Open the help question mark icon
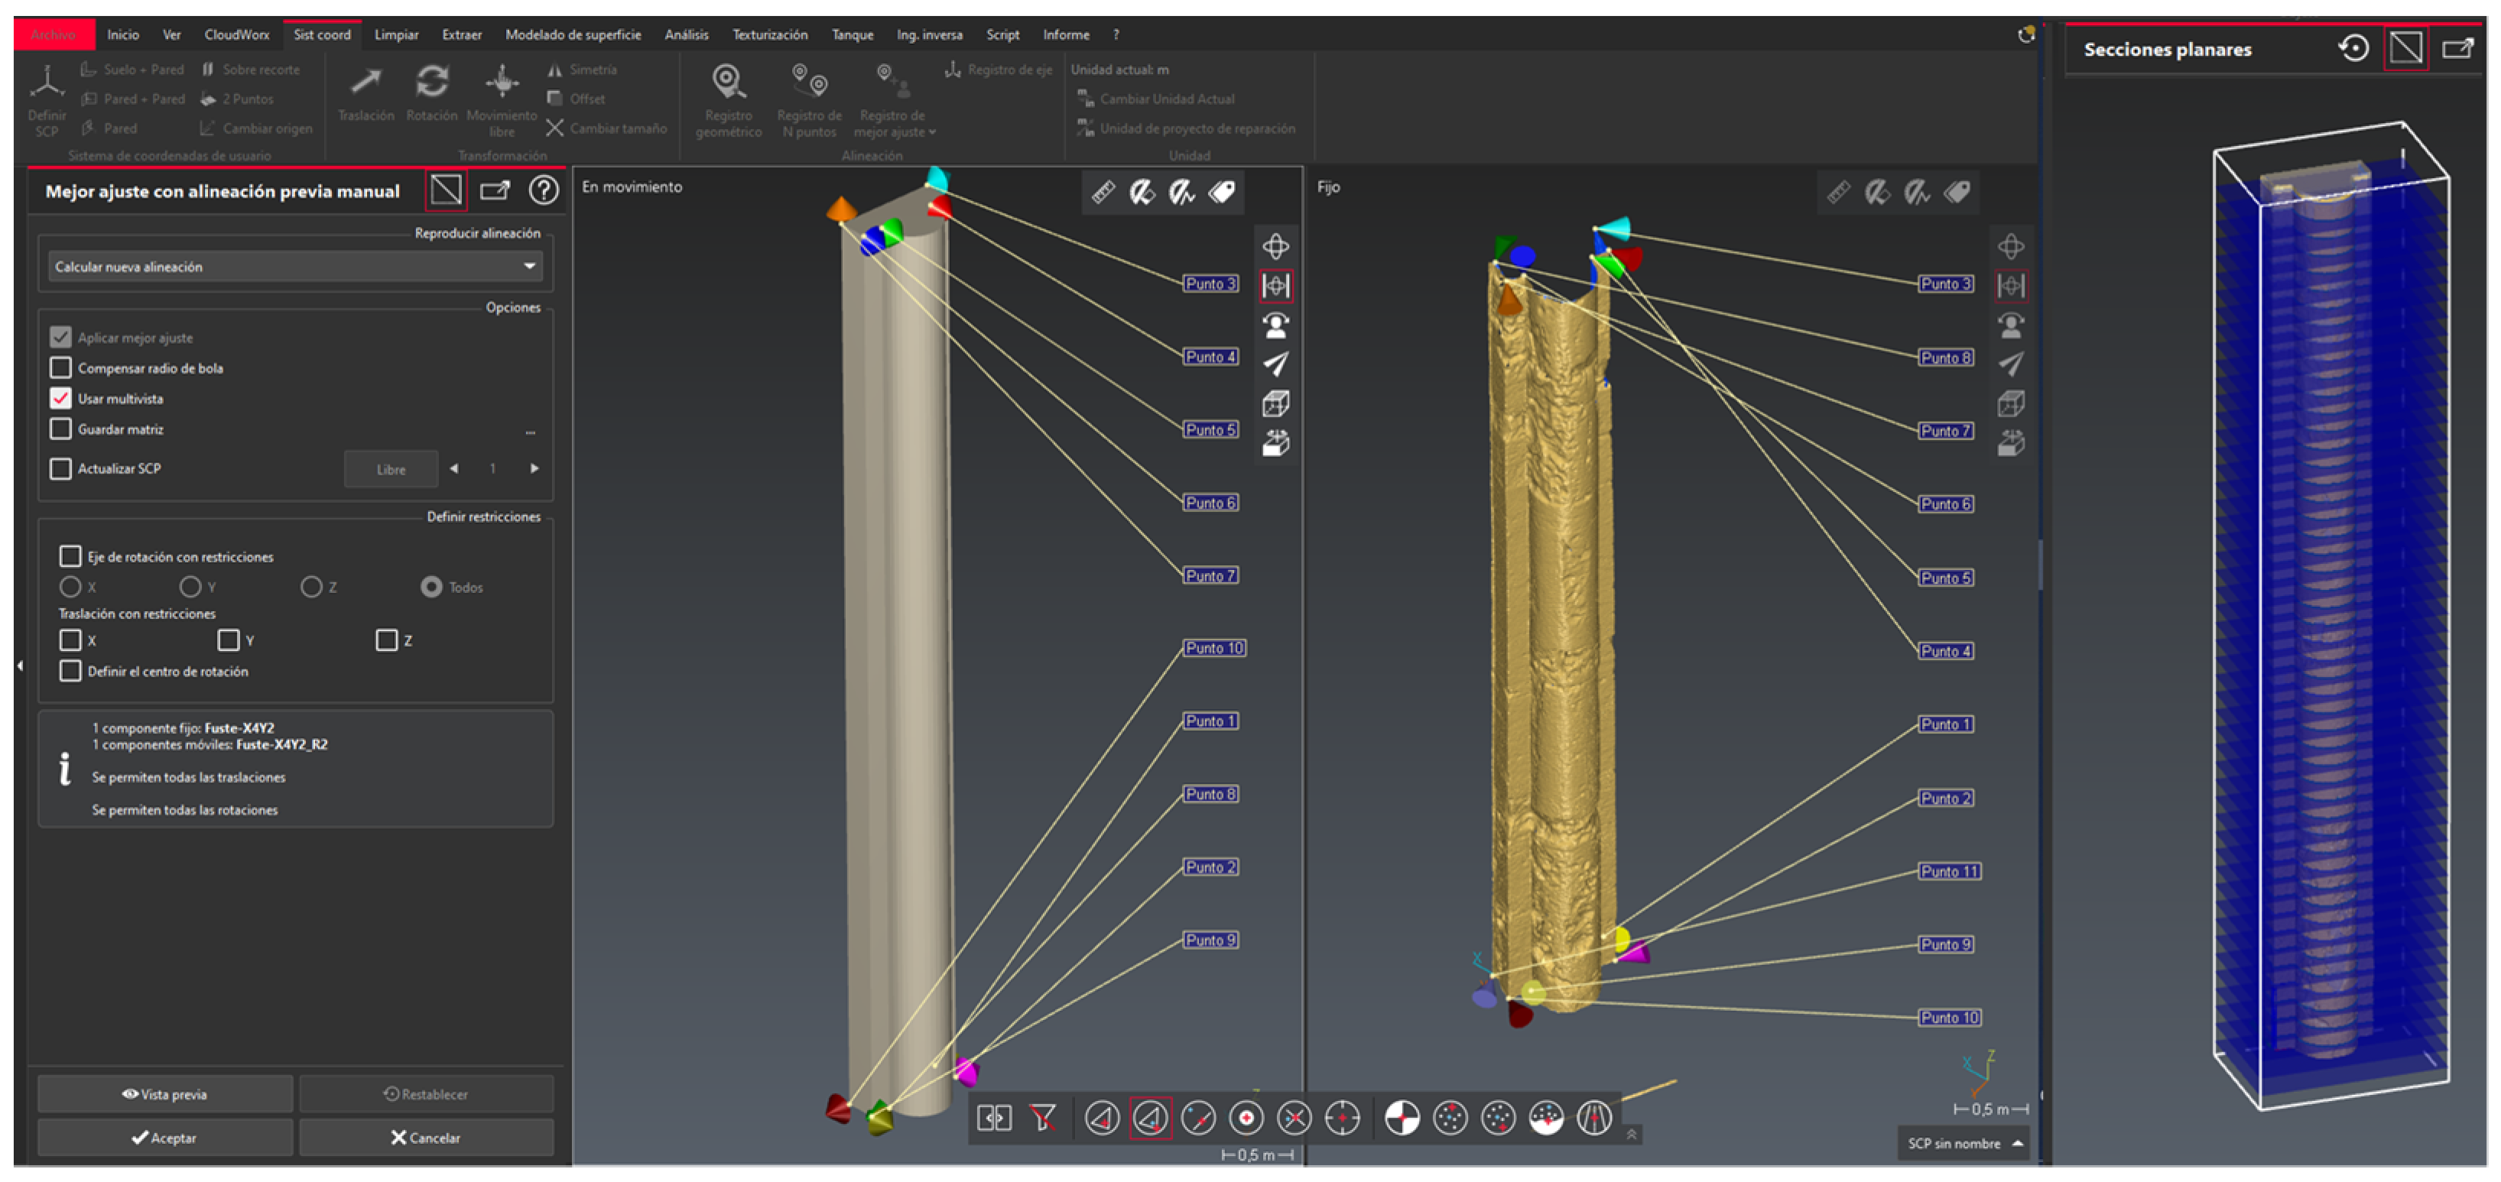Screen dimensions: 2501x1182 [544, 190]
